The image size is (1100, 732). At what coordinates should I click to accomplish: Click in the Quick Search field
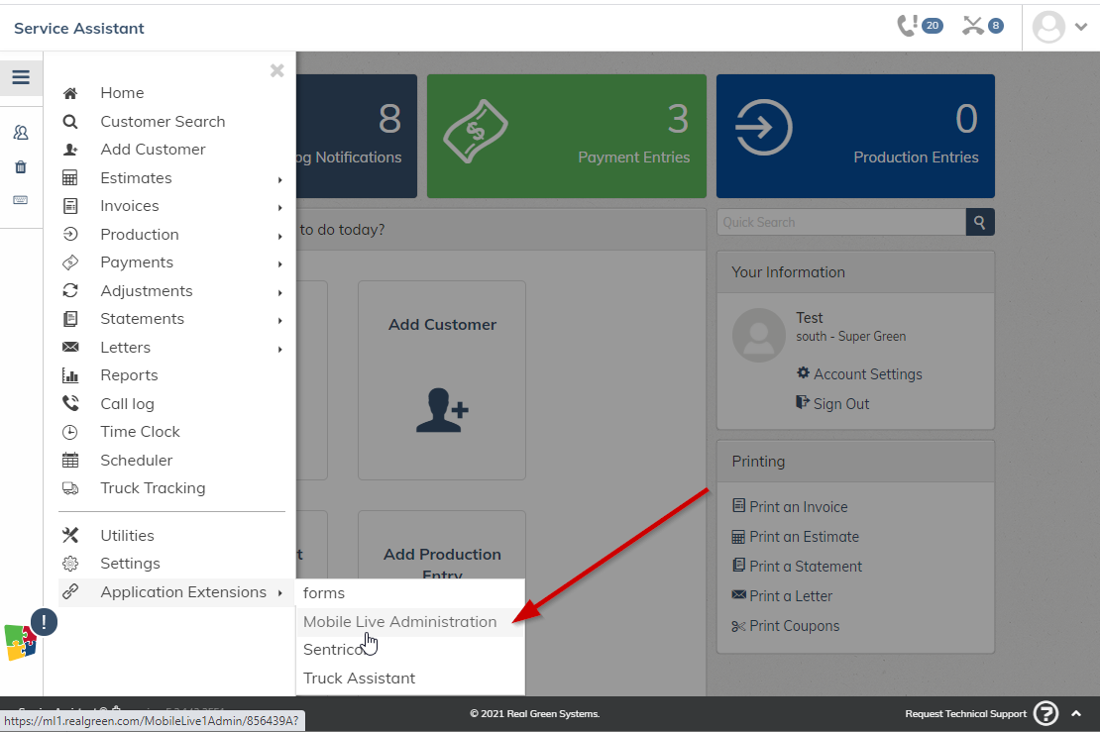840,222
